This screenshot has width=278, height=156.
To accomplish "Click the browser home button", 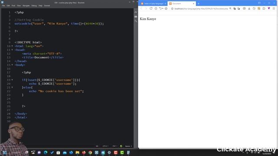I will (156, 9).
